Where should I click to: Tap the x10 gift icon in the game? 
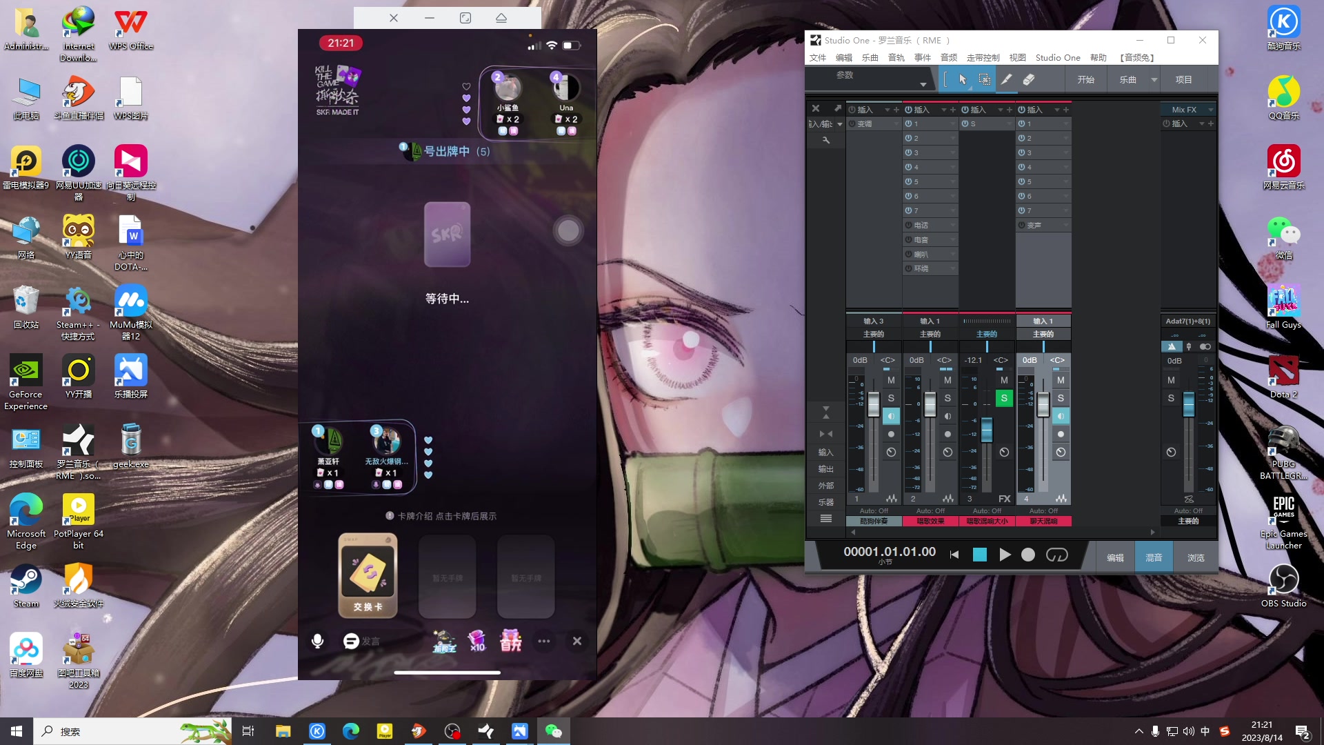coord(477,641)
